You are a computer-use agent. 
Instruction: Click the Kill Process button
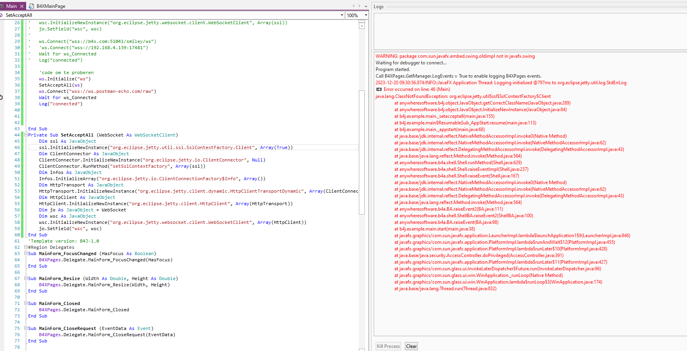point(388,346)
